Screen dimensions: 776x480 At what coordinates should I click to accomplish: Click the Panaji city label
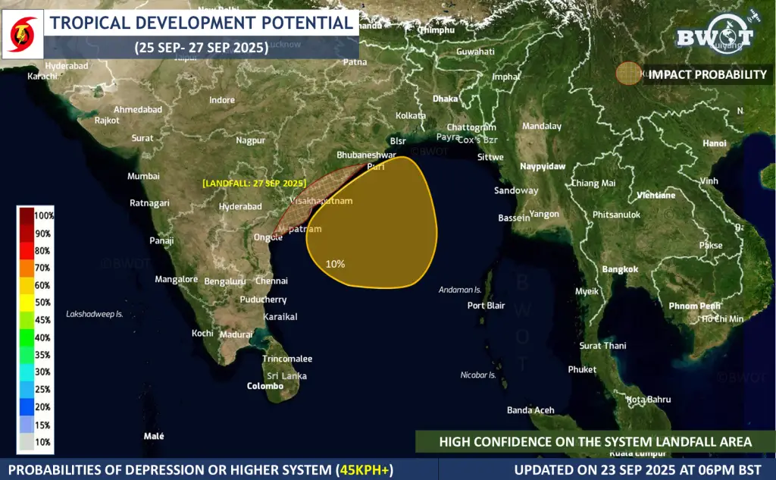pos(161,240)
